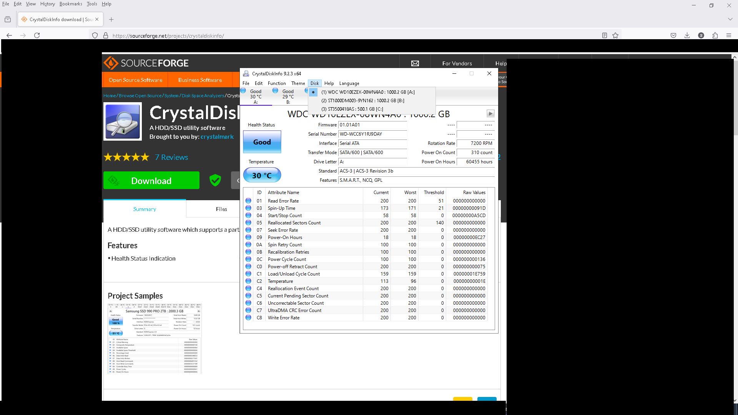Click the CrystalDiskInfo app icon in title bar

pos(246,73)
